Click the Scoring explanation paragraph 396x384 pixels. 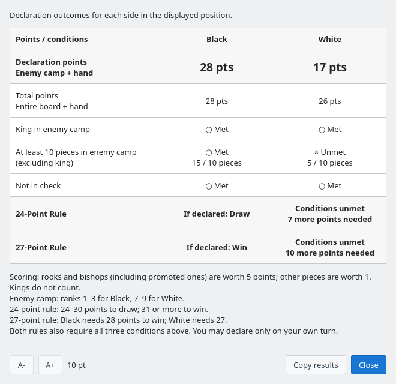(190, 282)
